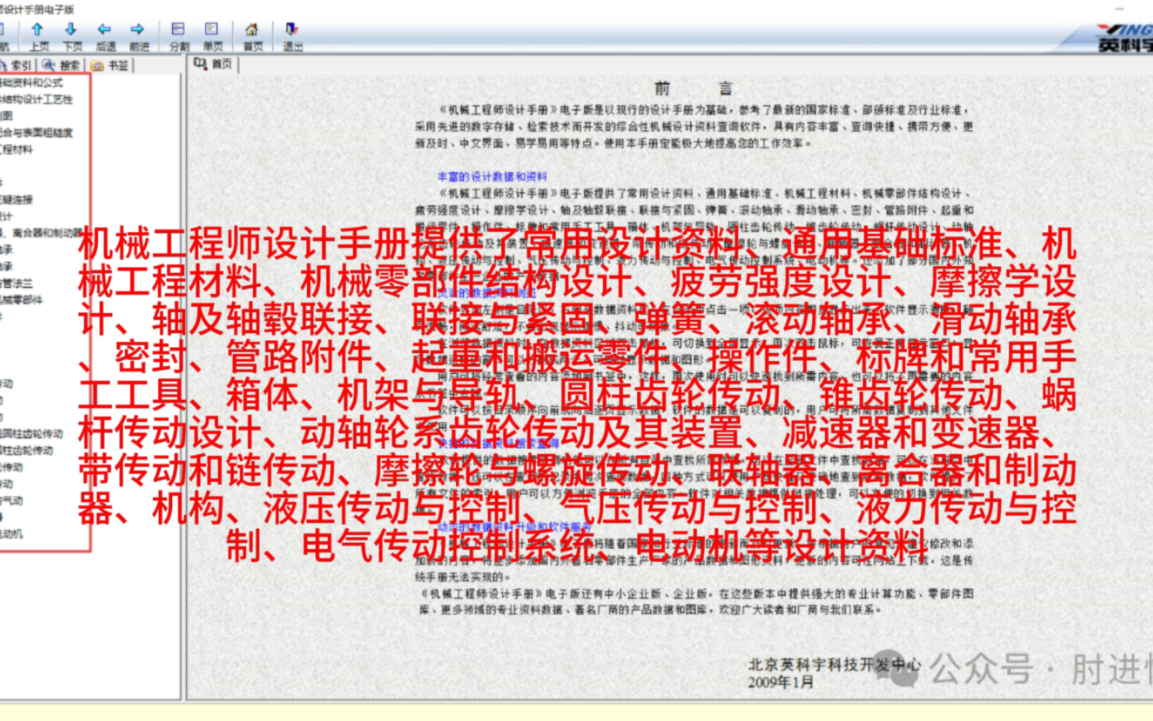Select tree item ending in 结构设计工艺性
Image resolution: width=1153 pixels, height=721 pixels.
[x=36, y=99]
